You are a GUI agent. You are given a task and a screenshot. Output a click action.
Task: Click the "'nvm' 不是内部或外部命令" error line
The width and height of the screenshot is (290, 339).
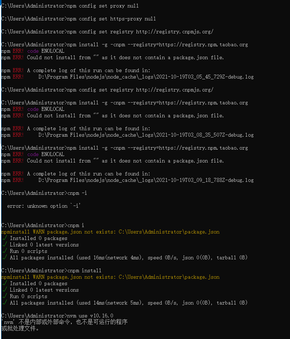(65, 322)
